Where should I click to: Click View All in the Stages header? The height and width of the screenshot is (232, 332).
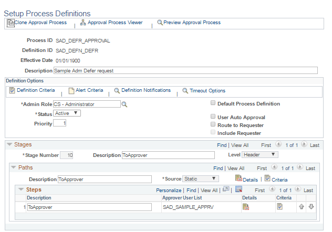[x=240, y=145]
